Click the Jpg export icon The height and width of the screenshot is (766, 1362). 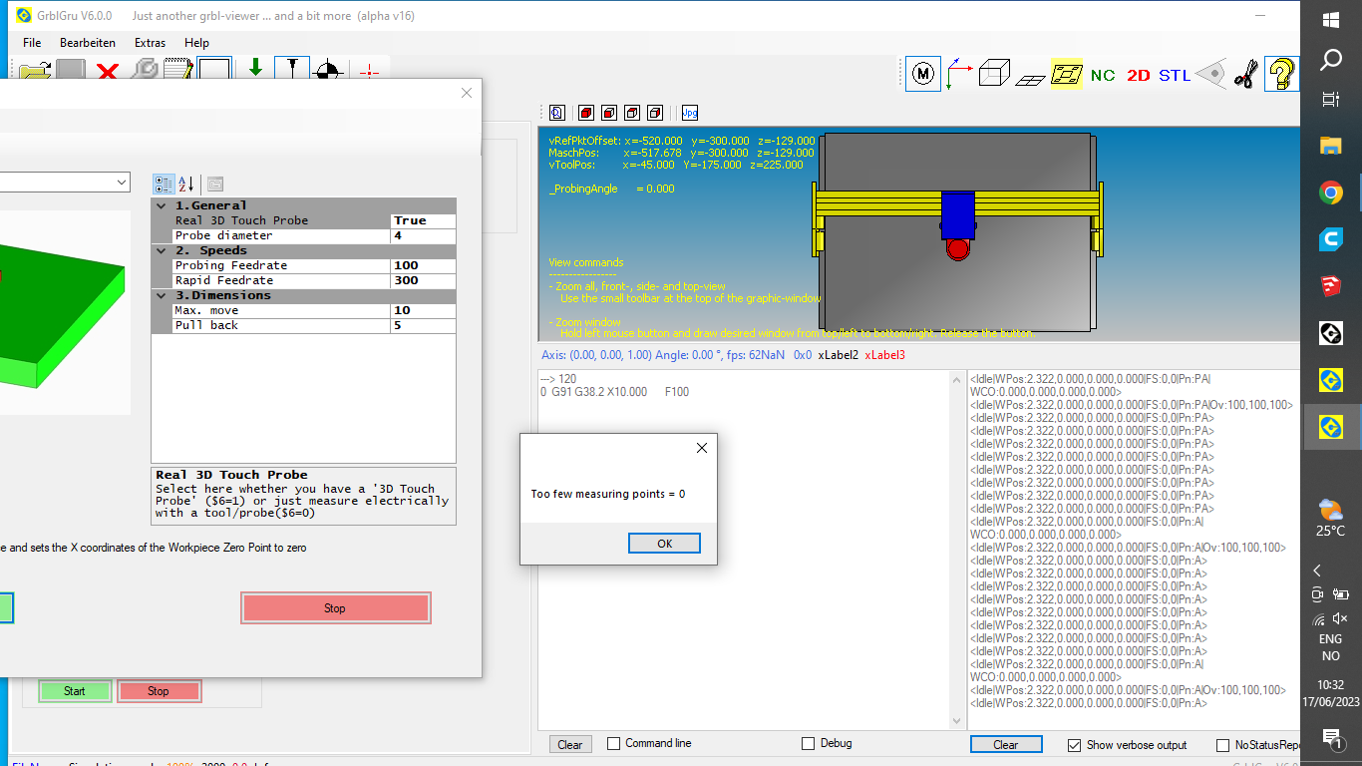(690, 113)
